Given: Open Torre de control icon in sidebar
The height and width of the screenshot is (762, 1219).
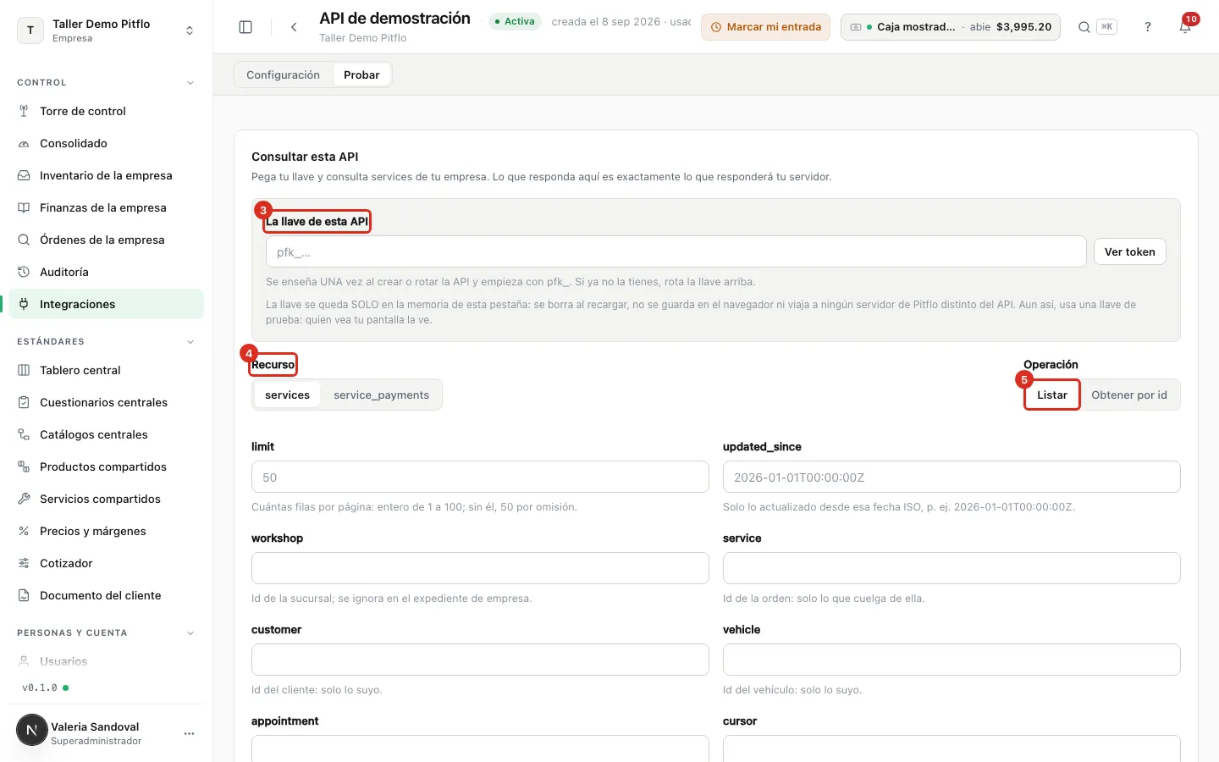Looking at the screenshot, I should [24, 111].
